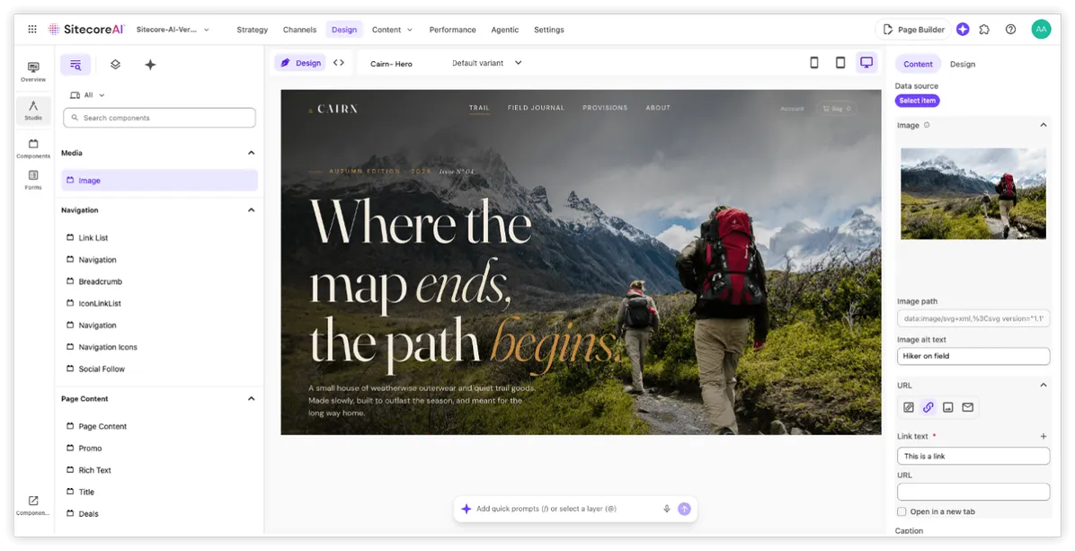Click the TRAIL link in hero

479,108
